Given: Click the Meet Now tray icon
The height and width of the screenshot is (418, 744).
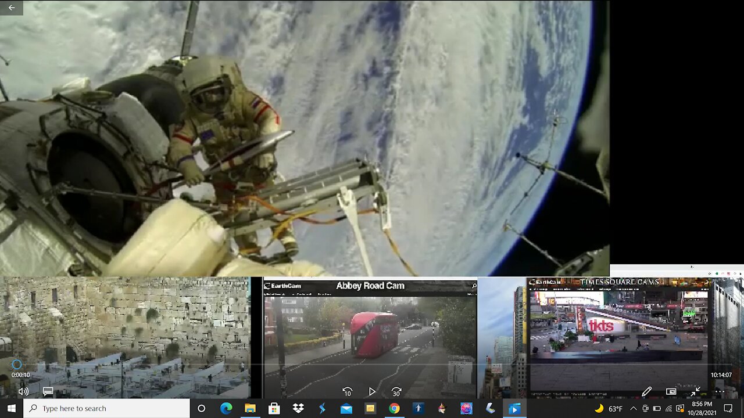Looking at the screenshot, I should [645, 409].
